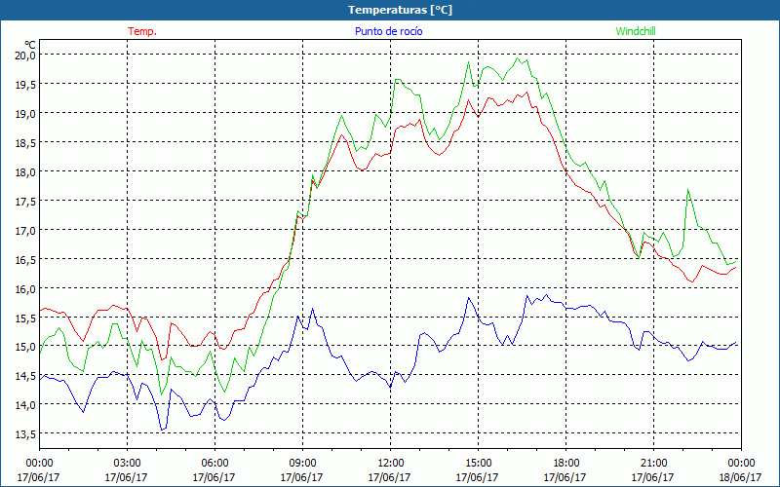Image resolution: width=780 pixels, height=487 pixels.
Task: Click the 18,0 y-axis value
Action: [x=25, y=172]
